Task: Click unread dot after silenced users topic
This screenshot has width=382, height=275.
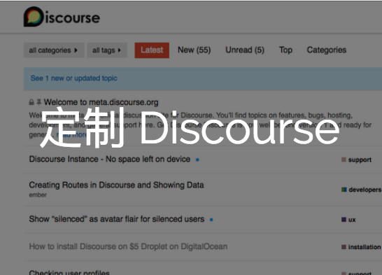Action: (x=211, y=220)
